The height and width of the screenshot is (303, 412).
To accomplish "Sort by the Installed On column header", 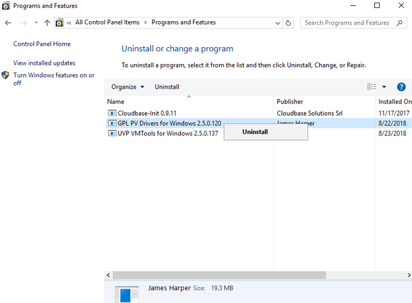I will [395, 102].
